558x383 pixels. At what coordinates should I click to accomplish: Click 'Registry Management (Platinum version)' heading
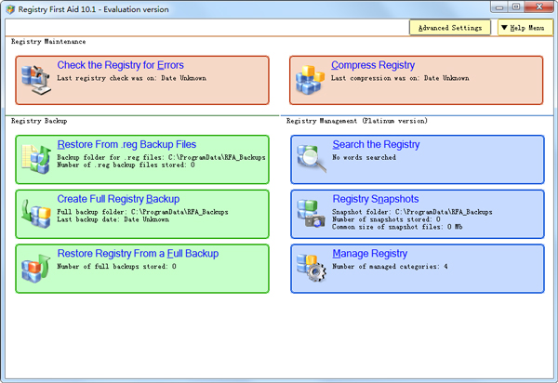click(x=357, y=121)
